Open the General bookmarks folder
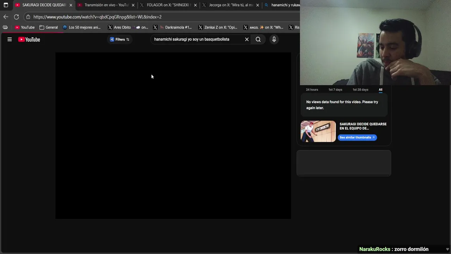This screenshot has width=451, height=254. 49,28
